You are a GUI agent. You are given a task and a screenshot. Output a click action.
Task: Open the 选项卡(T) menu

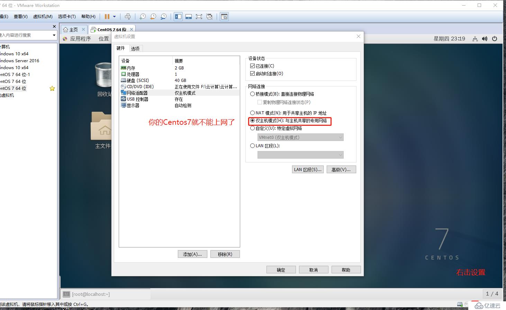tap(67, 17)
